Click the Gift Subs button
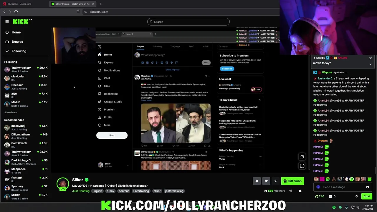 point(292,181)
